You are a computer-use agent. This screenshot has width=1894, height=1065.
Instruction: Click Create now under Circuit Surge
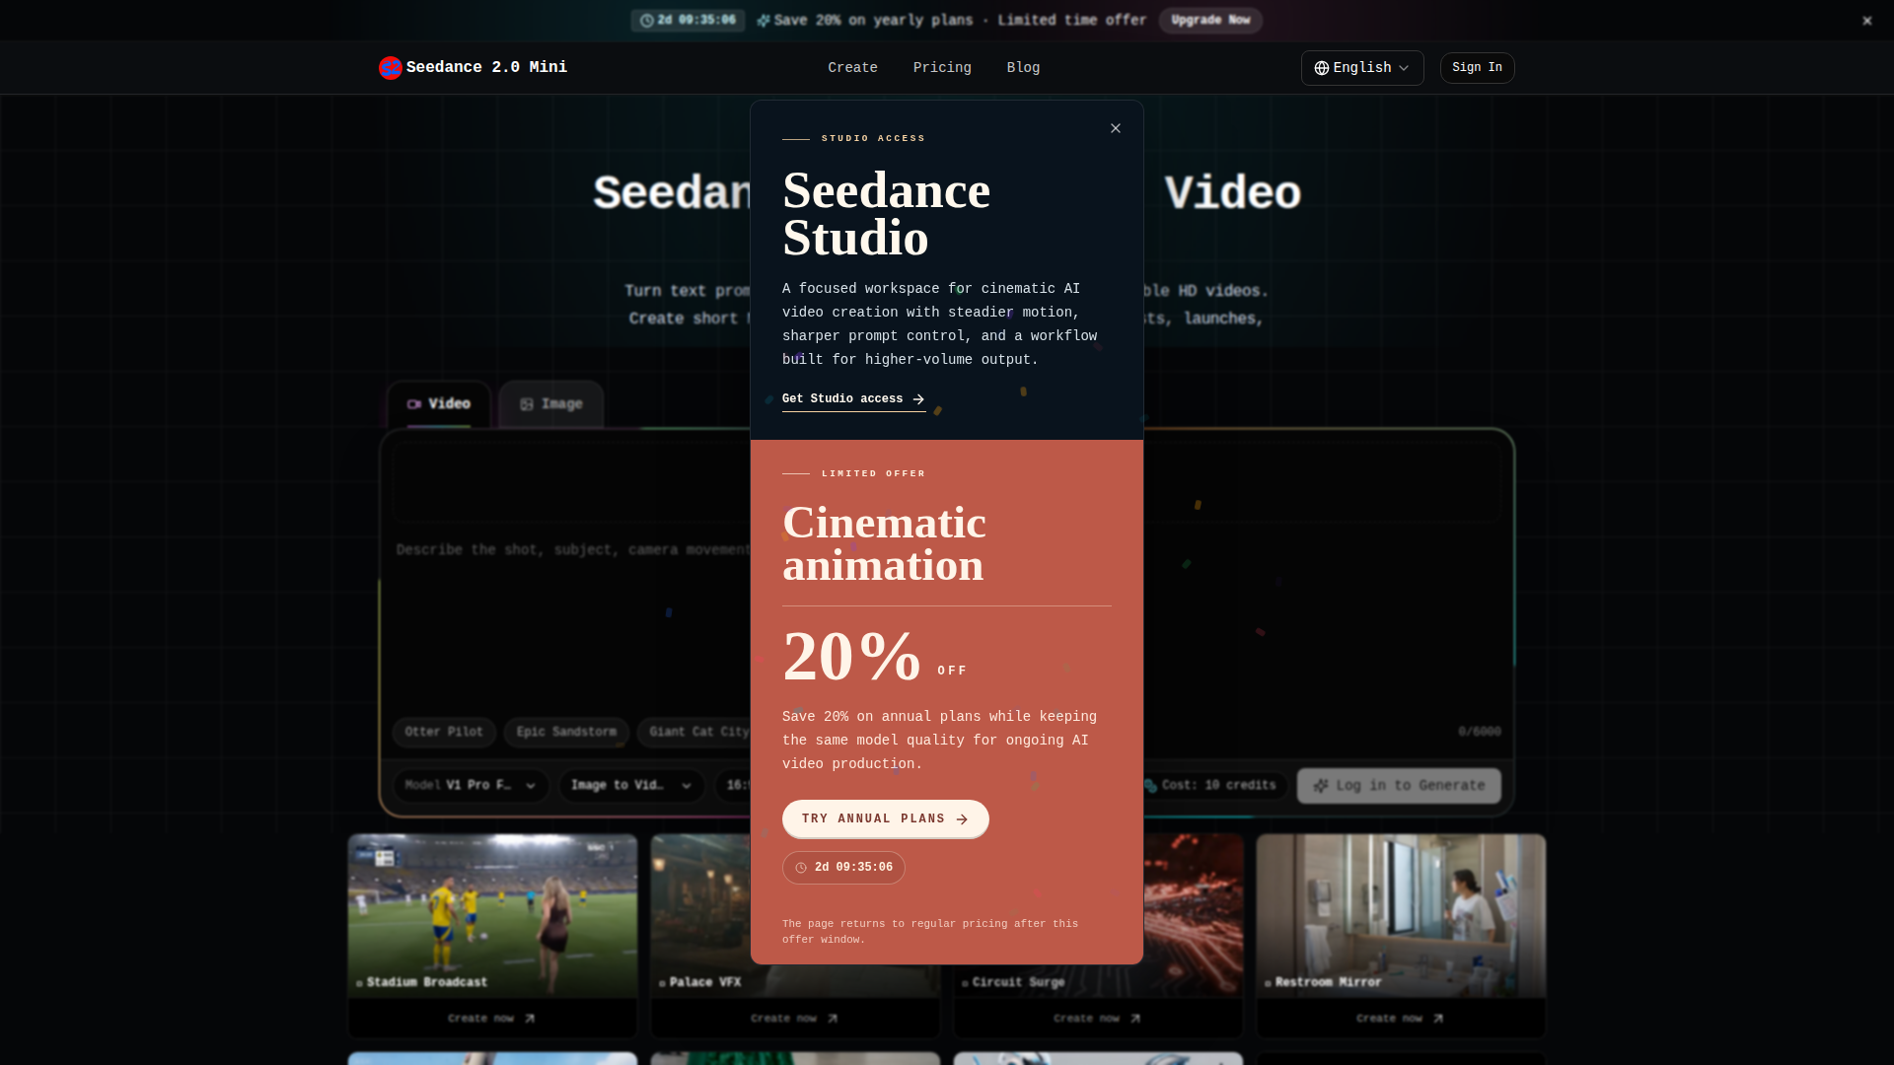pyautogui.click(x=1098, y=1019)
